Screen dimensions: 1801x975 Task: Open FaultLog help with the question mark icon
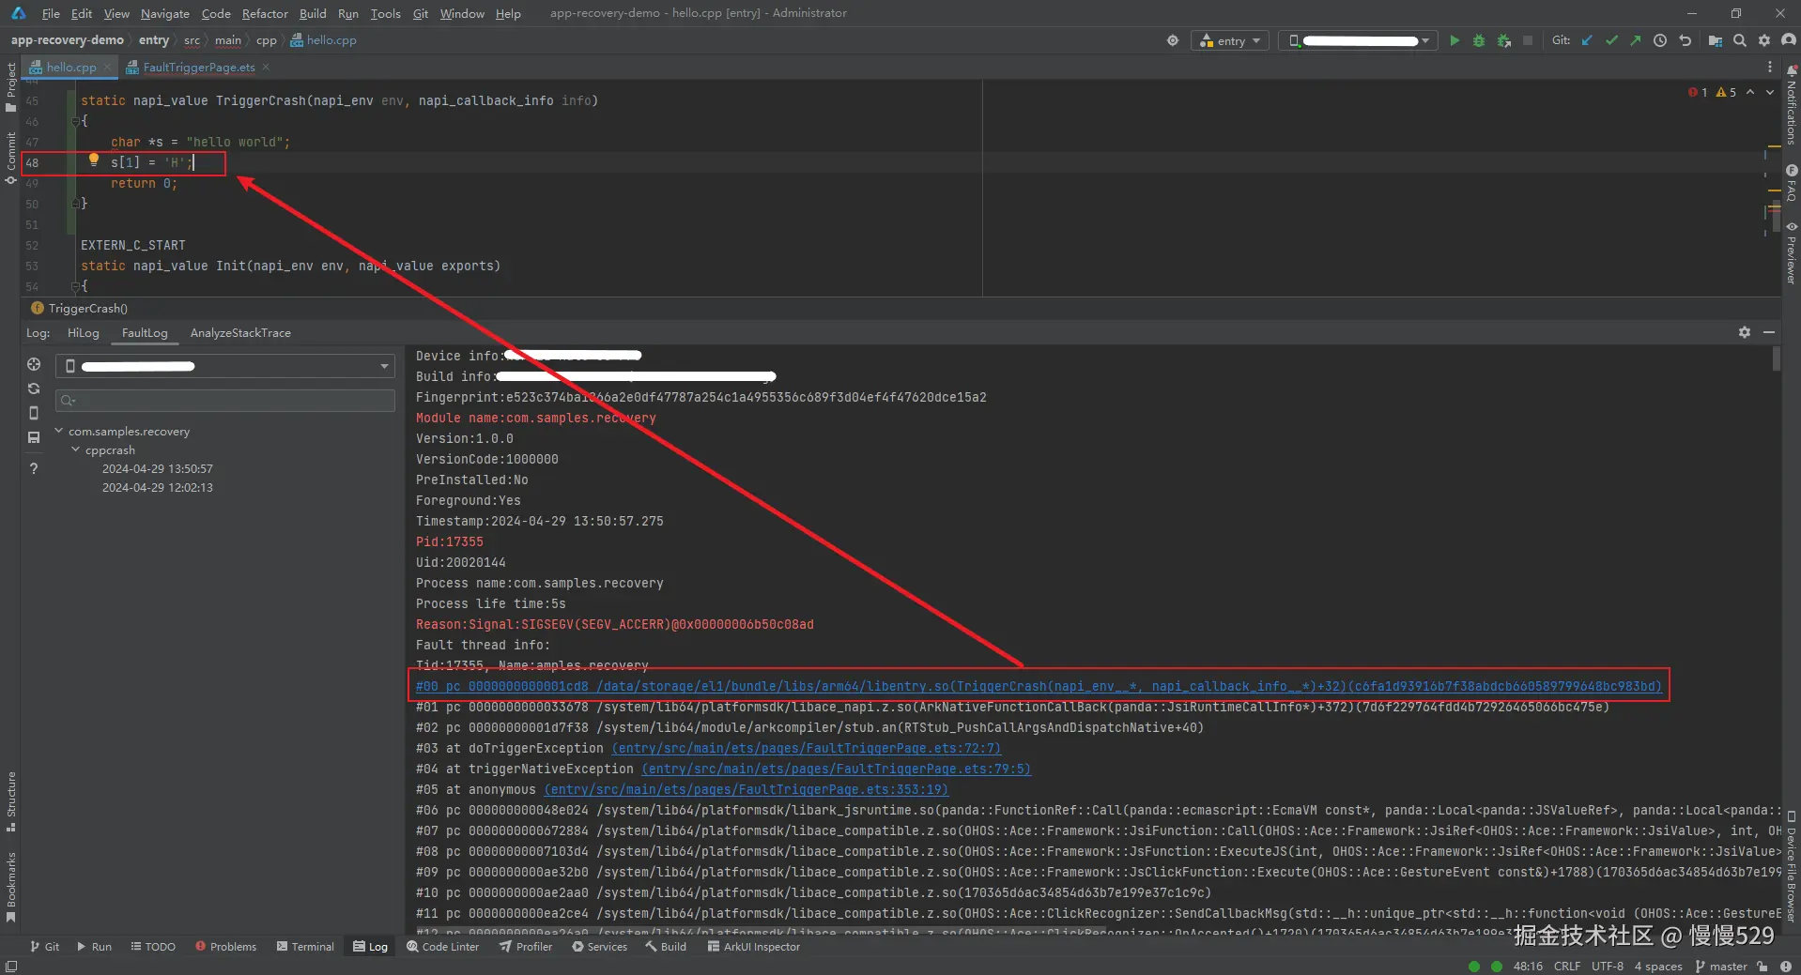pyautogui.click(x=34, y=468)
